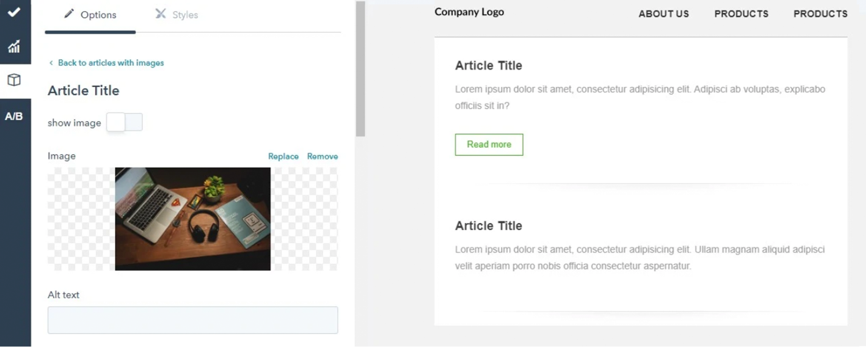866x347 pixels.
Task: Switch to the Options tab
Action: pyautogui.click(x=90, y=15)
